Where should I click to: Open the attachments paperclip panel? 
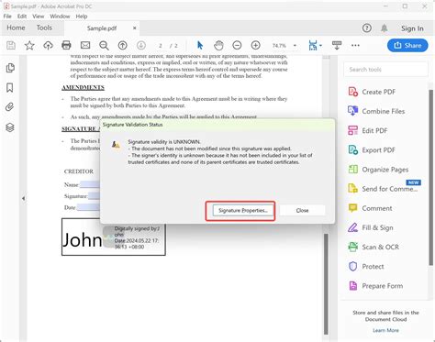10,107
